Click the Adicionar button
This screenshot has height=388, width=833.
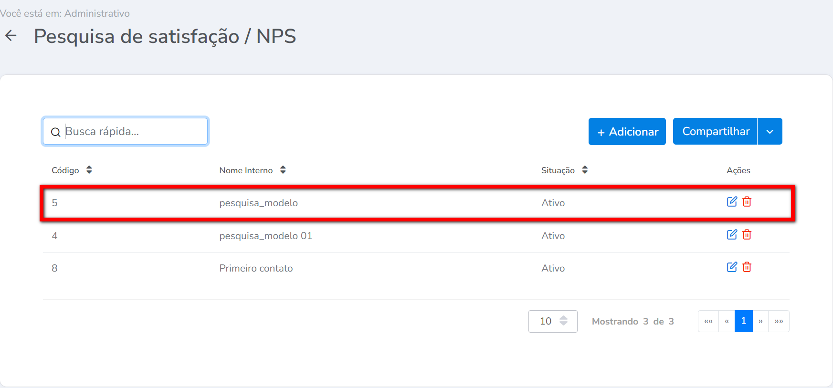[627, 132]
